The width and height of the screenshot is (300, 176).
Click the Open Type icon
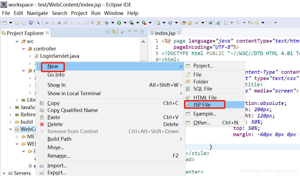184,23
